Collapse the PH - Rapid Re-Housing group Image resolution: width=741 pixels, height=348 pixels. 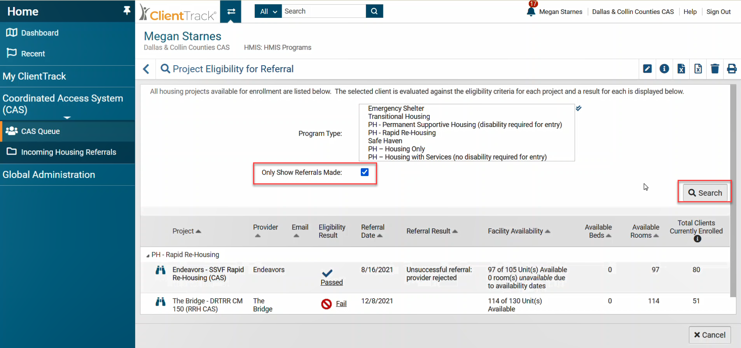point(148,255)
